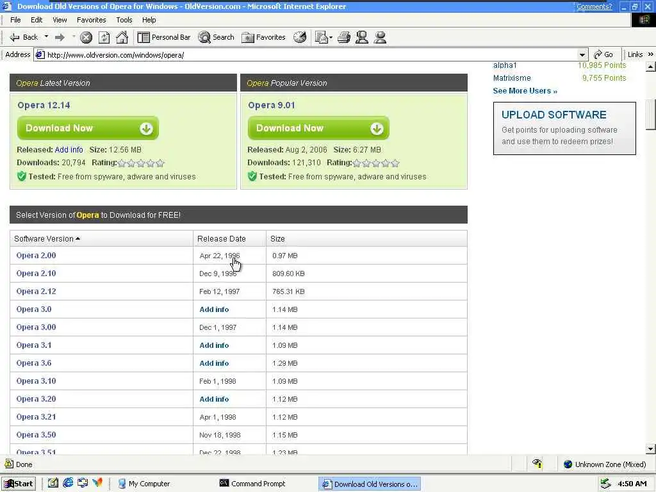Click Download Now for Opera 12.14

click(88, 128)
